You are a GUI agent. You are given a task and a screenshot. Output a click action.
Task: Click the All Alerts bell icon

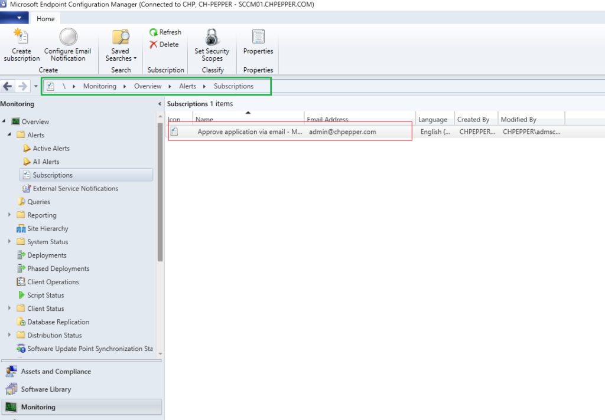[27, 162]
